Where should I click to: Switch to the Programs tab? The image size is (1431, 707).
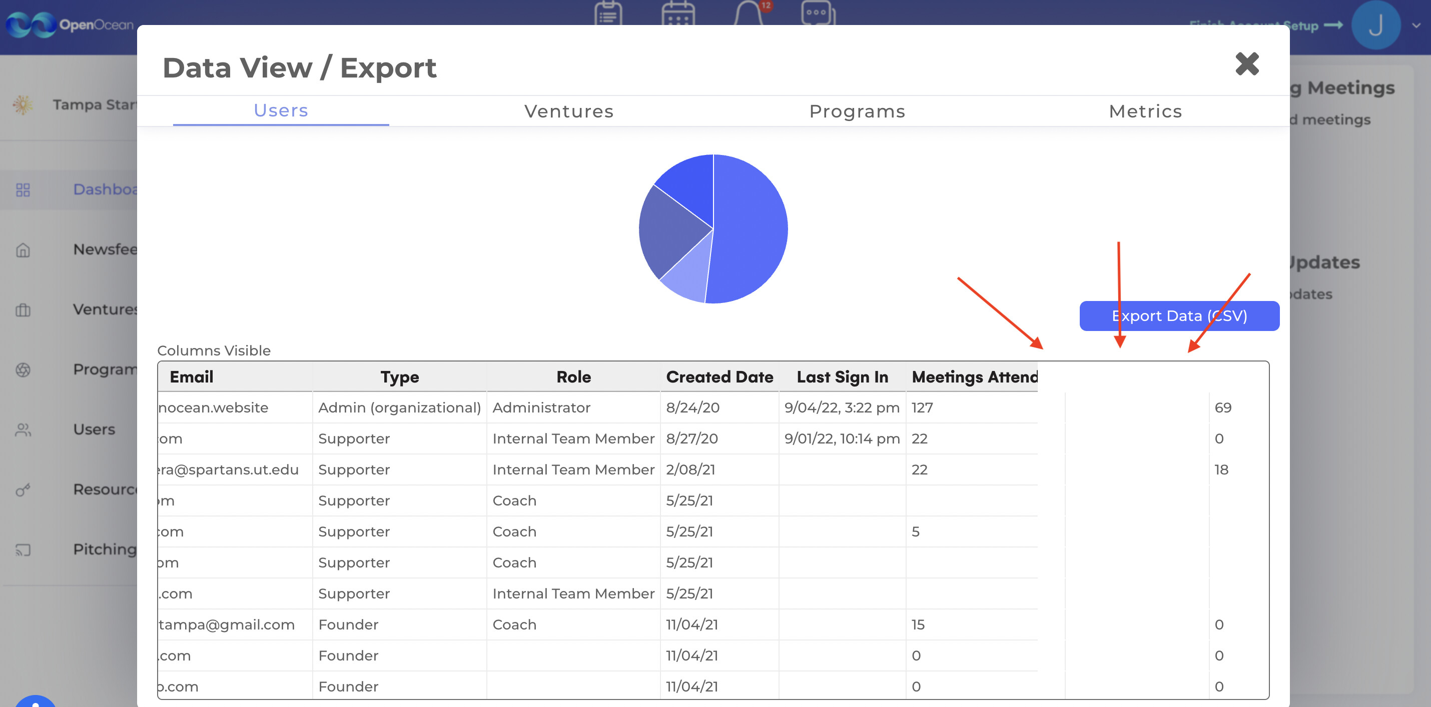coord(857,111)
